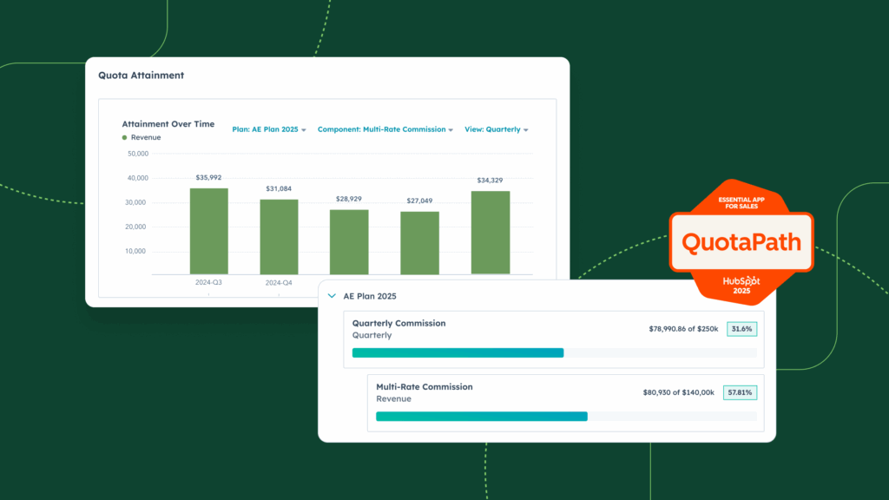Click the Attainment Over Time title

pos(168,123)
